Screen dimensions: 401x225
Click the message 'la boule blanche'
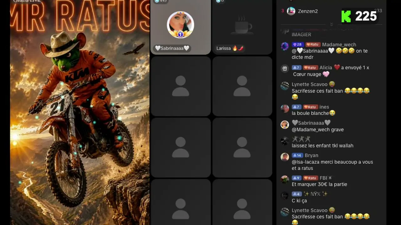click(x=313, y=113)
